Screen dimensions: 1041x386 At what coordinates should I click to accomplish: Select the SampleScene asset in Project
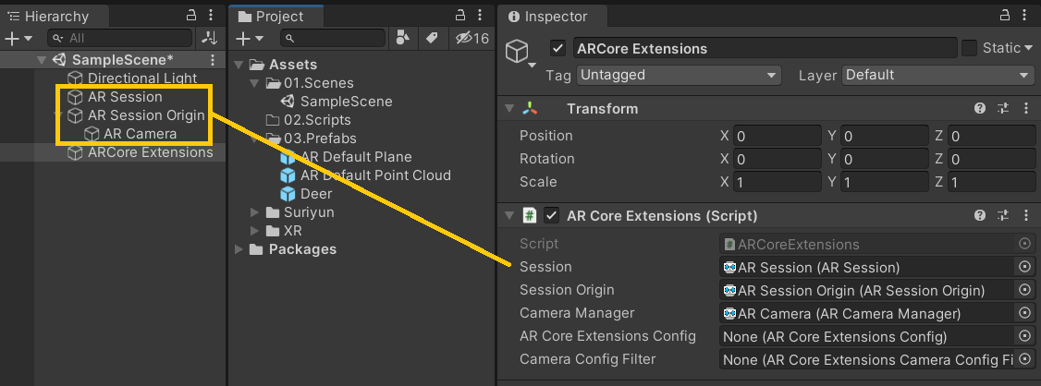(346, 102)
